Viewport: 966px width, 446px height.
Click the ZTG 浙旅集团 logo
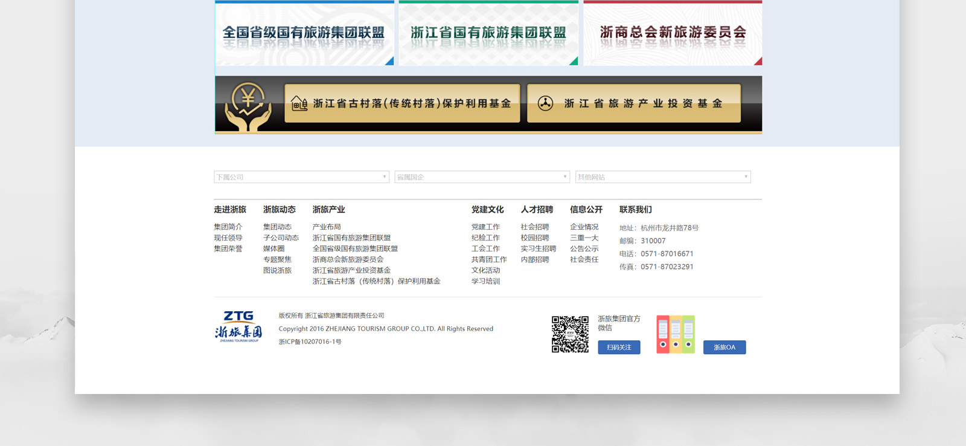(238, 327)
